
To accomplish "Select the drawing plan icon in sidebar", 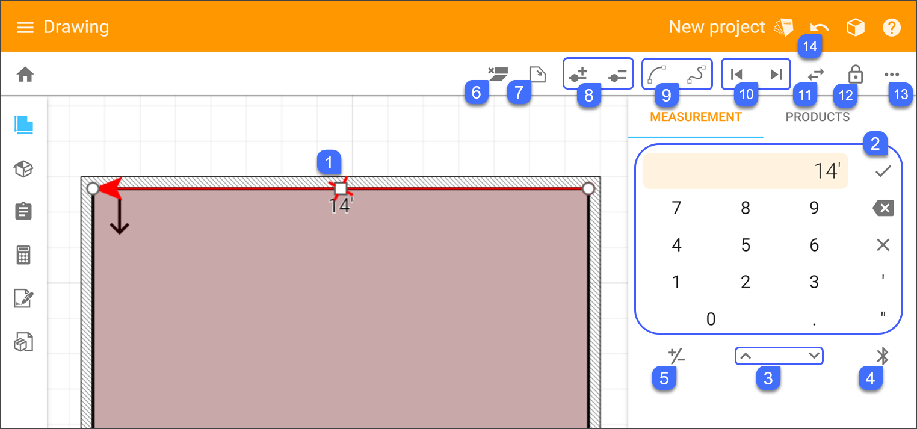I will point(24,125).
